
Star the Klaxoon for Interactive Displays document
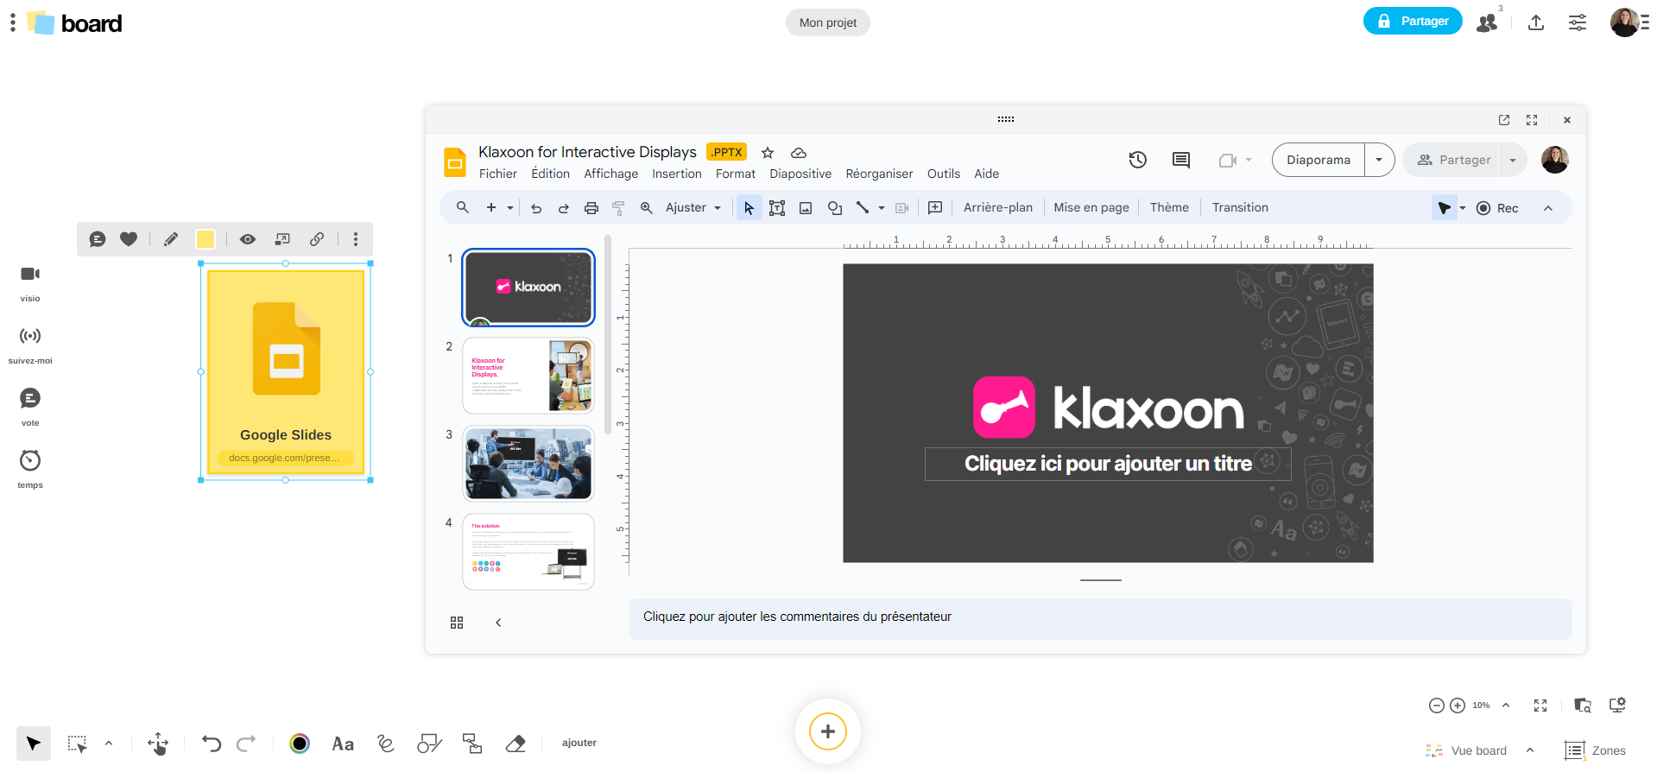click(768, 153)
